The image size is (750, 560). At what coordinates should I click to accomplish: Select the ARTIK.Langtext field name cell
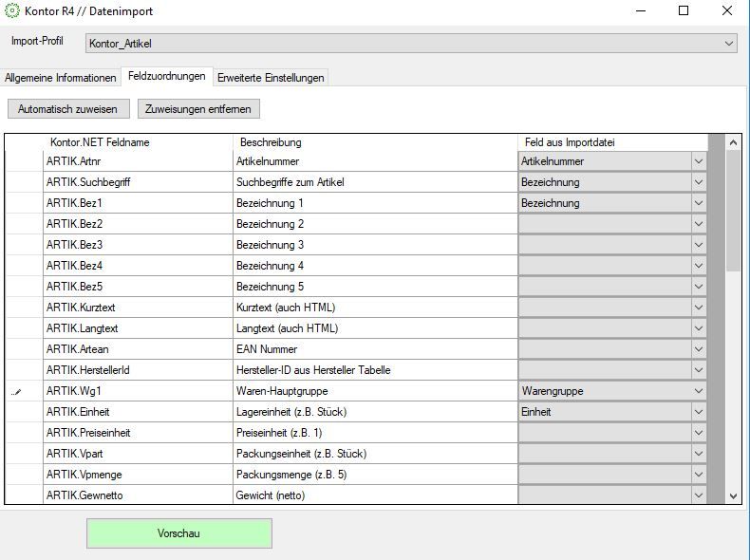point(137,328)
